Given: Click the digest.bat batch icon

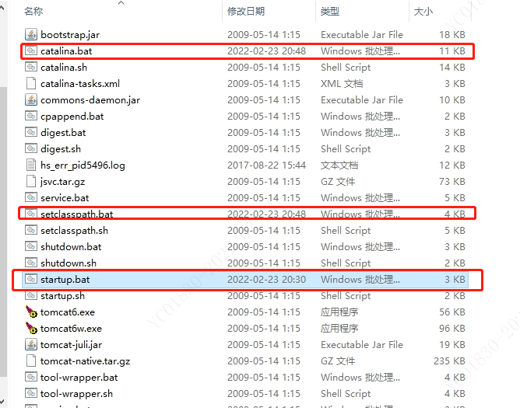Looking at the screenshot, I should click(31, 132).
